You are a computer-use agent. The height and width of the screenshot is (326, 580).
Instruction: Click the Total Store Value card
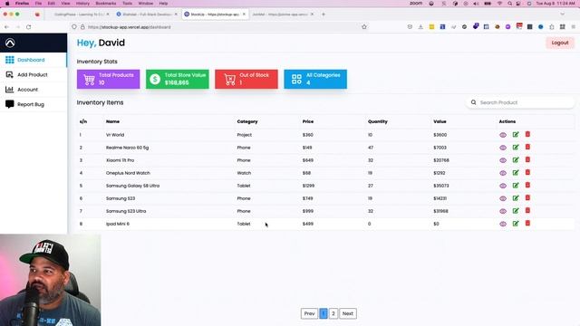click(178, 79)
